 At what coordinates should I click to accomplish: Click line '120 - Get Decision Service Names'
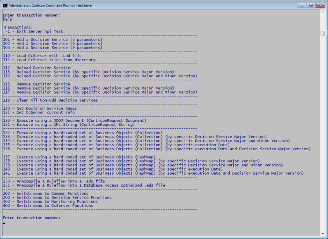pyautogui.click(x=40, y=108)
